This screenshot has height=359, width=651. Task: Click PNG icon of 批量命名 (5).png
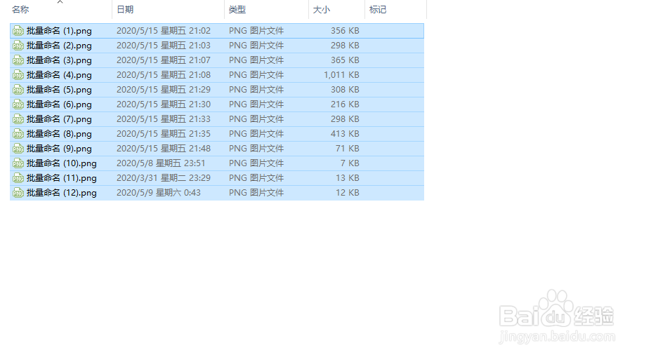(x=18, y=90)
